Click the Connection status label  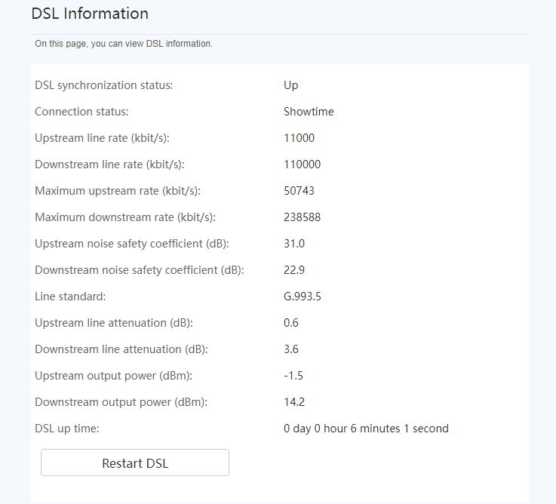tap(81, 112)
